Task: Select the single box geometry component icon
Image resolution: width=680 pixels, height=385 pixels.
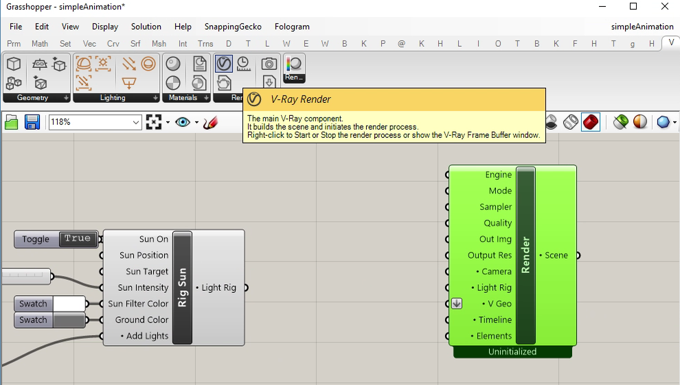Action: click(14, 64)
